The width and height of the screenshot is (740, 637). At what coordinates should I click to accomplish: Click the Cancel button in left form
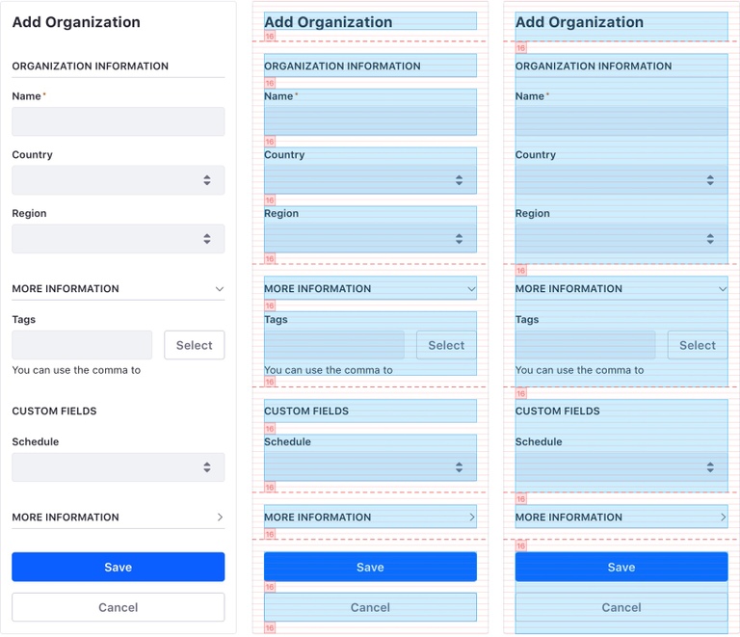tap(118, 607)
